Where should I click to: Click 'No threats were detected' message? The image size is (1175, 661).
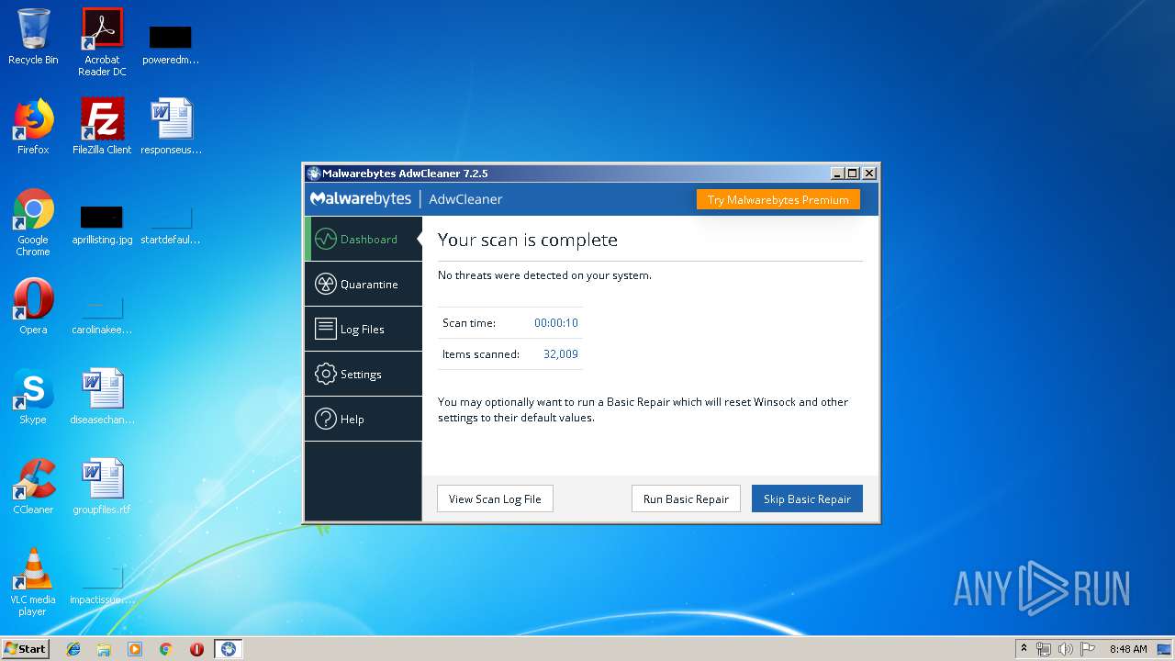point(544,275)
